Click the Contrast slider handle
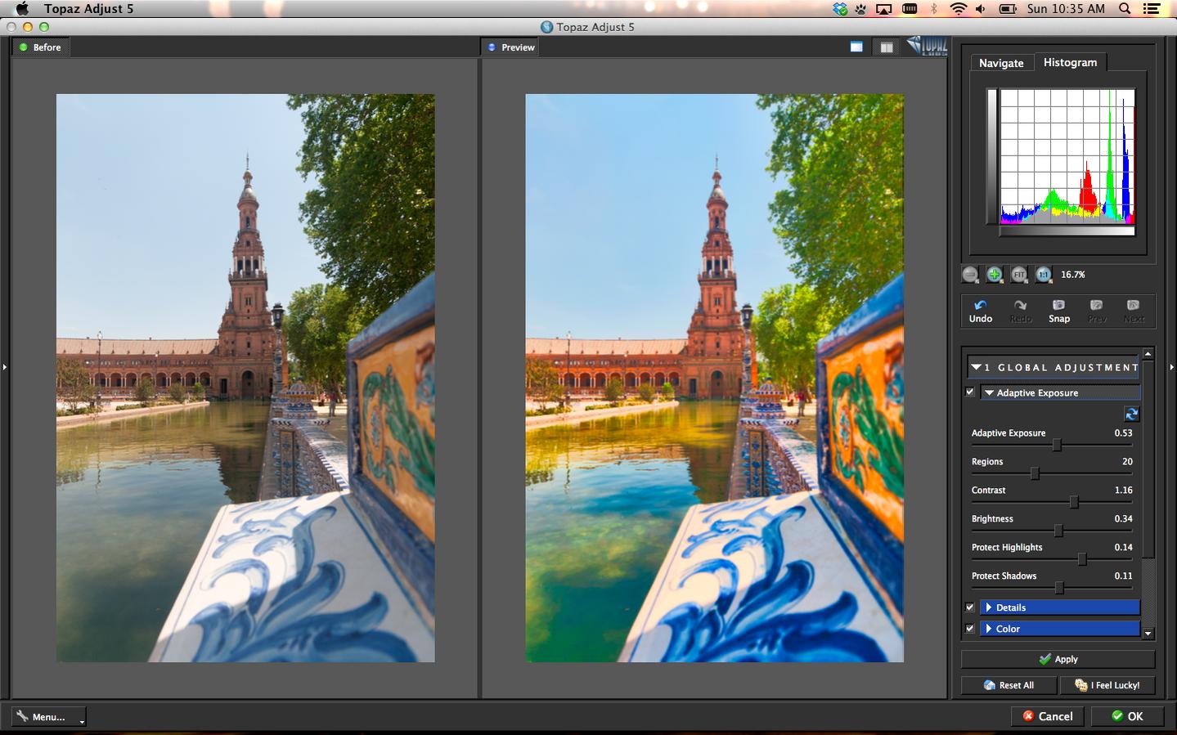Screen dimensions: 1177x735 pos(1074,502)
